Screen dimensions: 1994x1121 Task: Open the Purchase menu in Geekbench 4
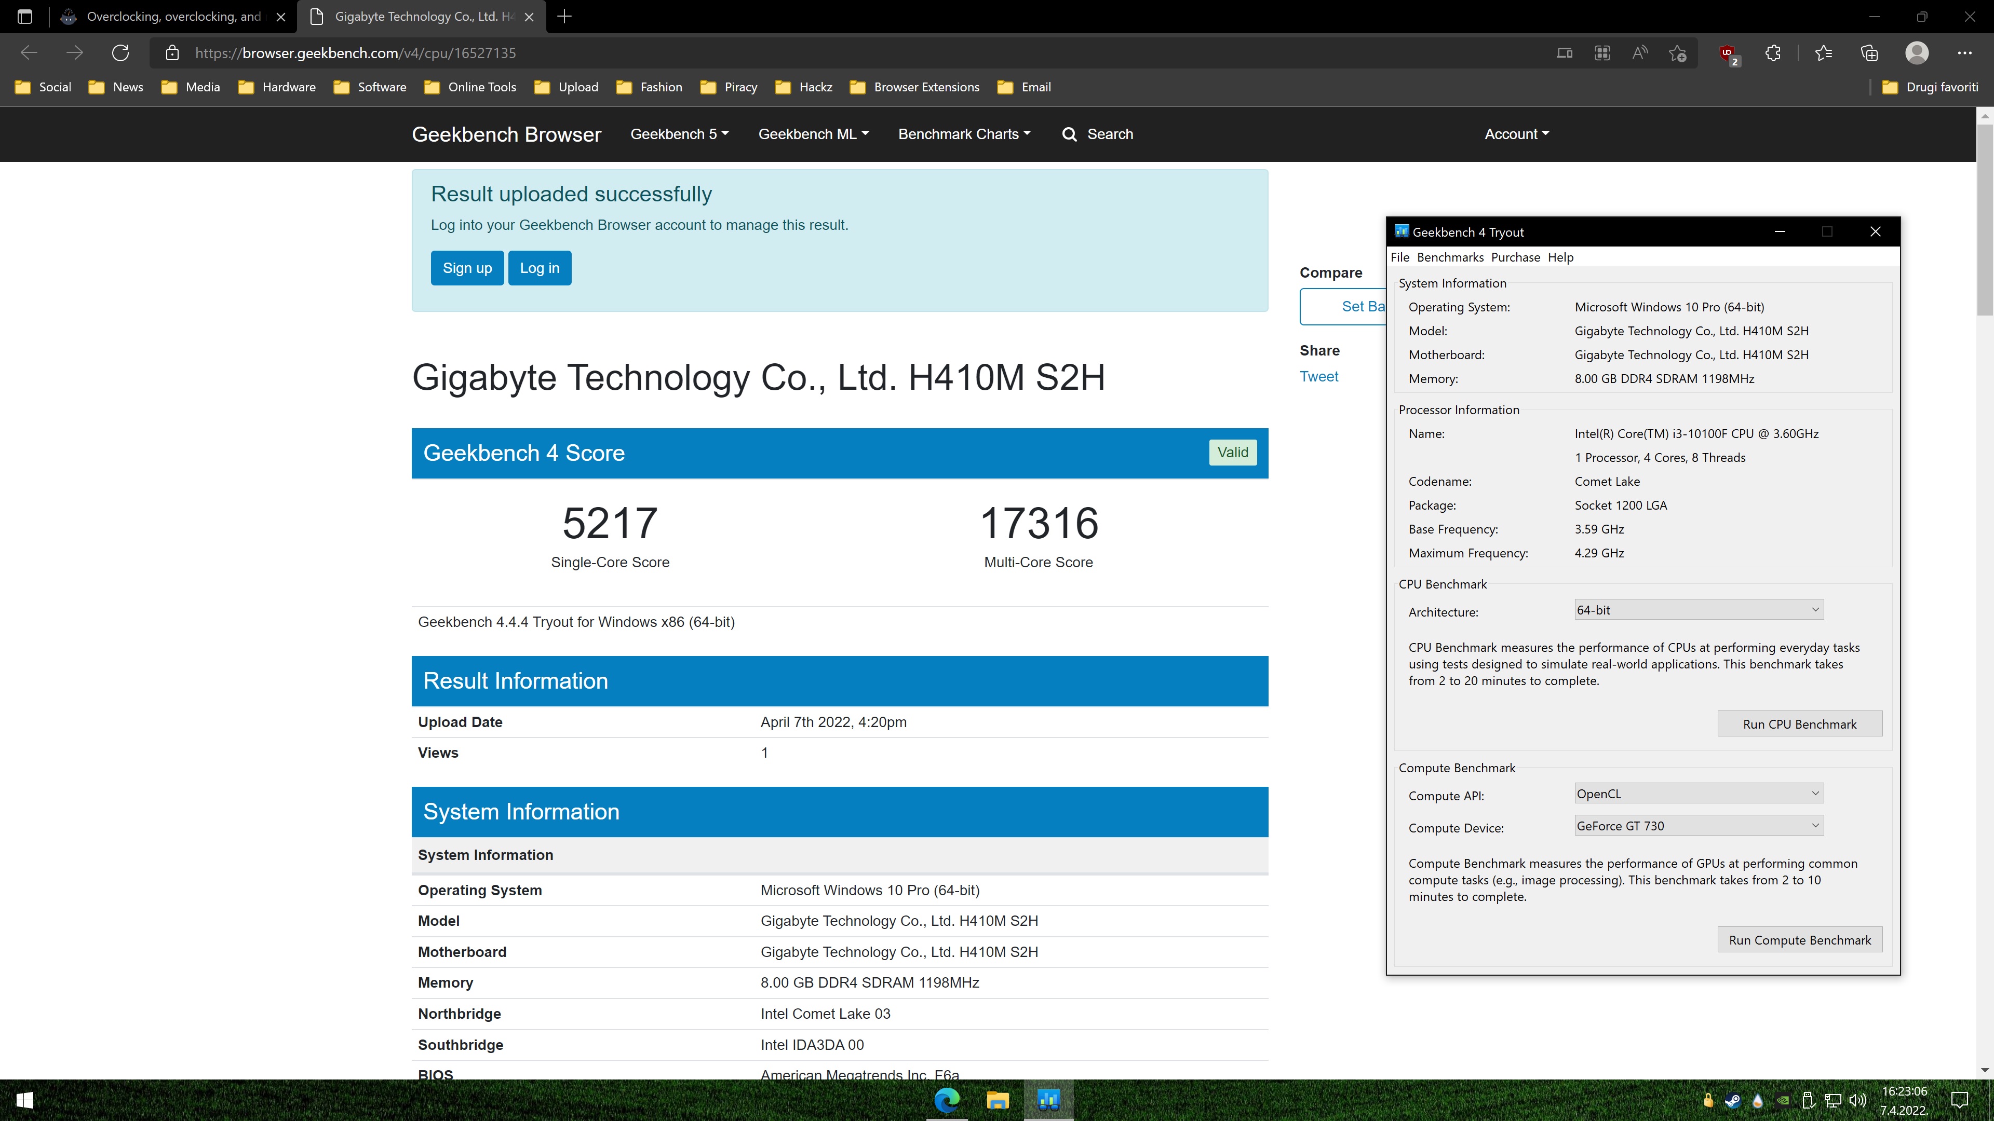click(1515, 257)
